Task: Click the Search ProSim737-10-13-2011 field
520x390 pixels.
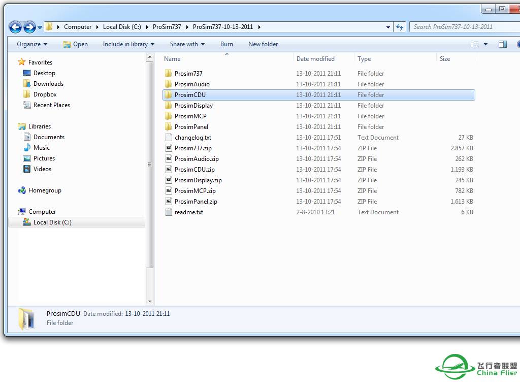Action: (x=460, y=27)
